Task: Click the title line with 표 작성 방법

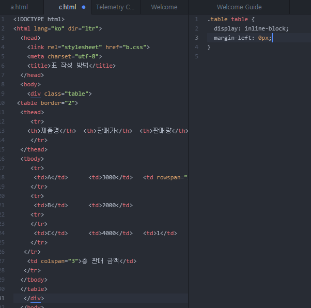Action: click(x=72, y=66)
